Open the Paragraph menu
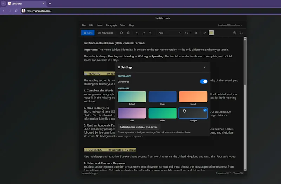Viewport: 281px width, 184px height. pos(111,25)
